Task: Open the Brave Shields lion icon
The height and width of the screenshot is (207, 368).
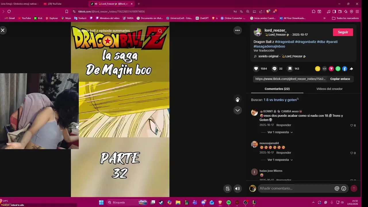Action: [268, 11]
